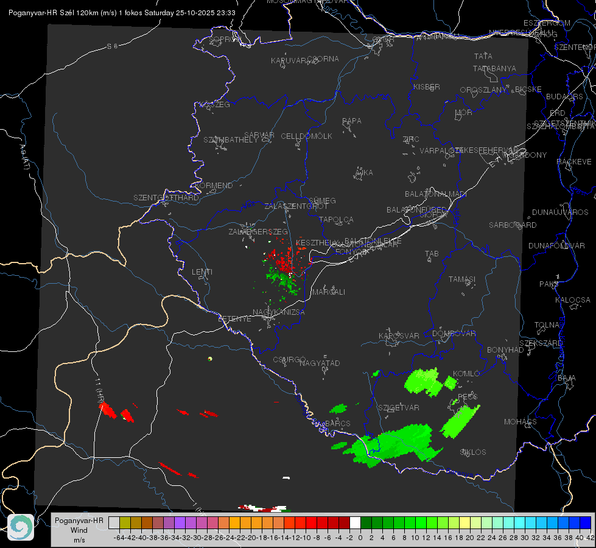Select the KAPOSVÁR label
Screen dimensions: 596x548
399,335
